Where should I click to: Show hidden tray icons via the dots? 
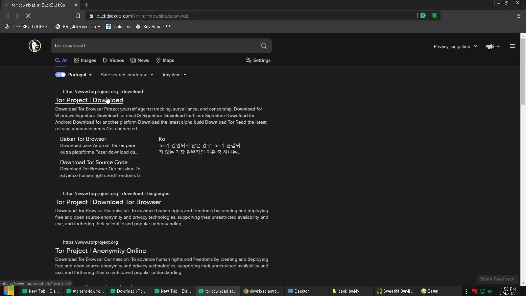(x=466, y=291)
